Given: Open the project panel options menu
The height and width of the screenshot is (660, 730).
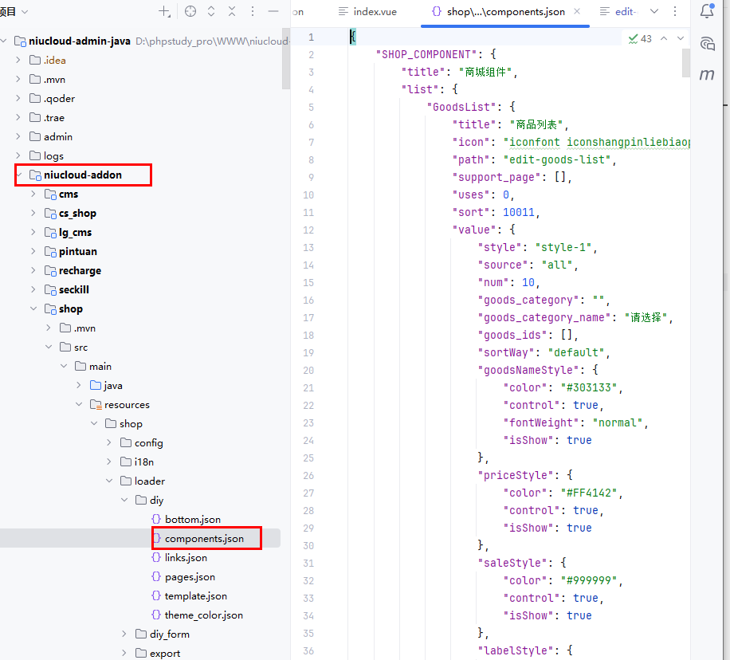Looking at the screenshot, I should [x=253, y=11].
